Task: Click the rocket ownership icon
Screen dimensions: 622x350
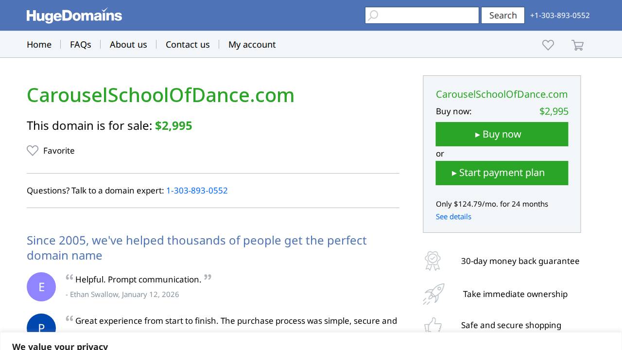Action: (433, 294)
